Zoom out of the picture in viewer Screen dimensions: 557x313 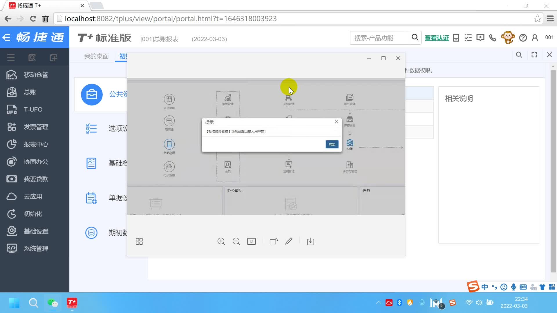(236, 241)
